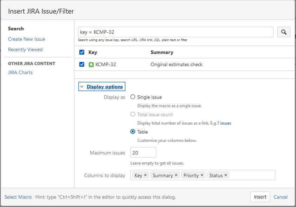Remove the Status column with its x icon
296x207 pixels.
[x=225, y=175]
